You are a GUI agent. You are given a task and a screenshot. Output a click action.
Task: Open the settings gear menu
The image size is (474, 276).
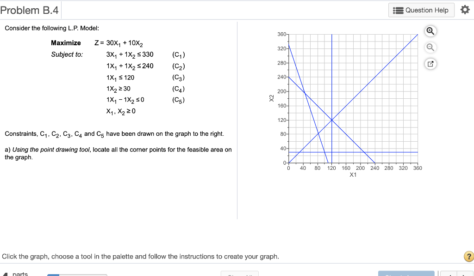pyautogui.click(x=465, y=9)
